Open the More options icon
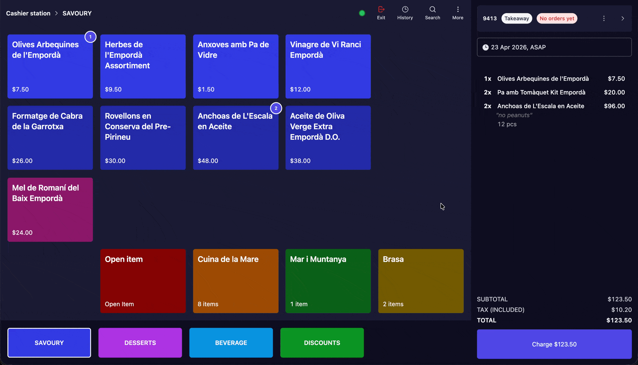 tap(458, 13)
